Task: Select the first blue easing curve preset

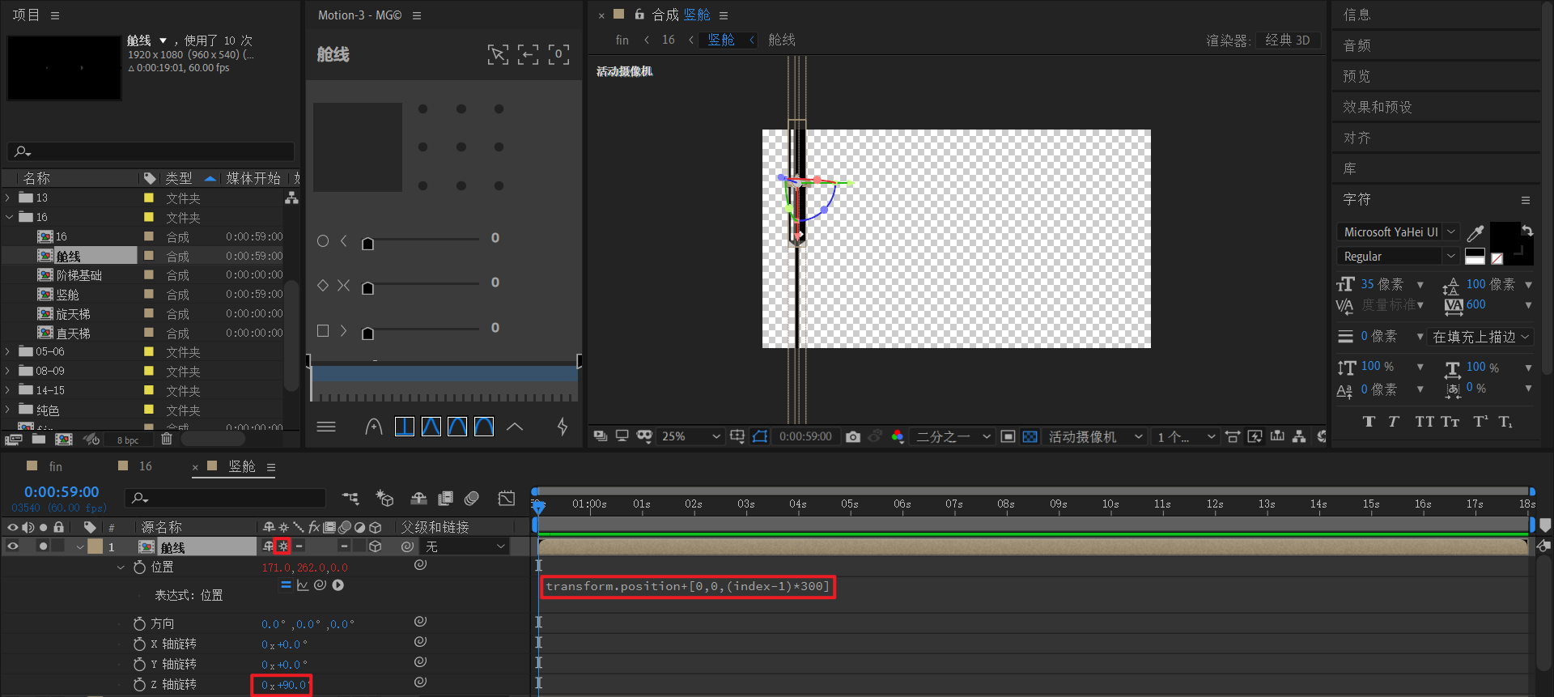Action: click(x=405, y=427)
